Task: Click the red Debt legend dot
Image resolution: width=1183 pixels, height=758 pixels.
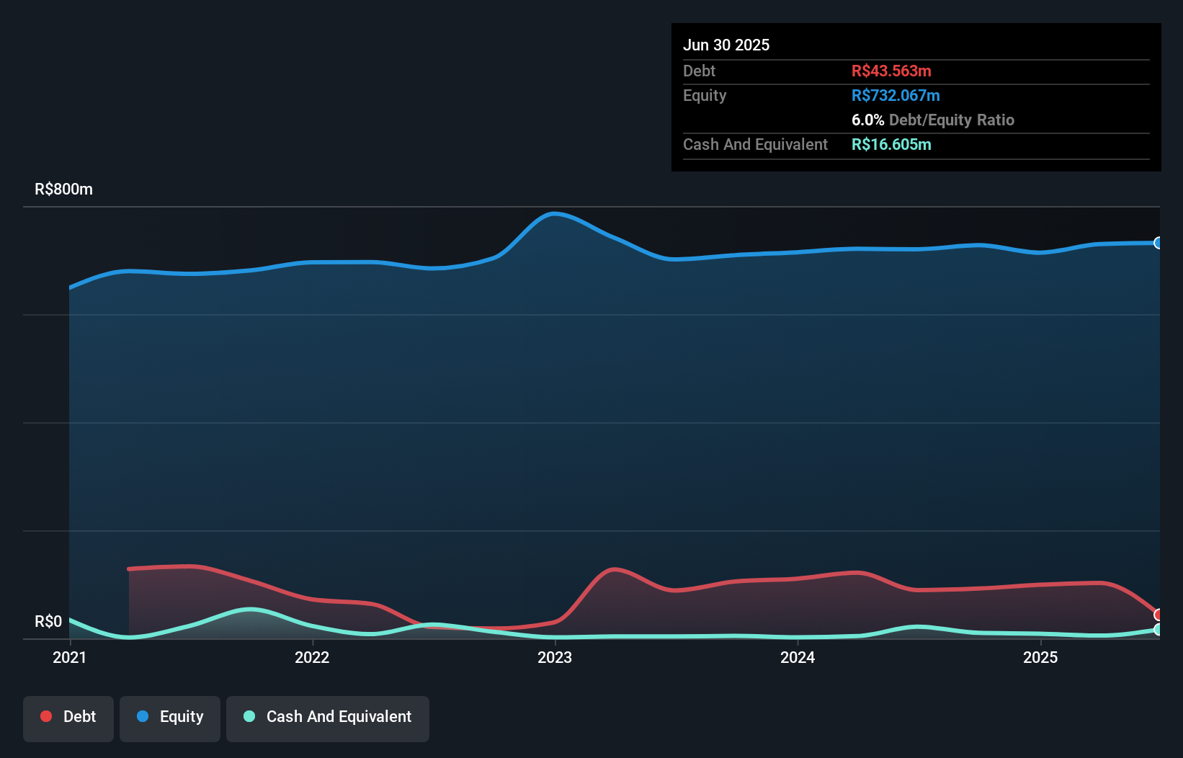Action: coord(45,716)
